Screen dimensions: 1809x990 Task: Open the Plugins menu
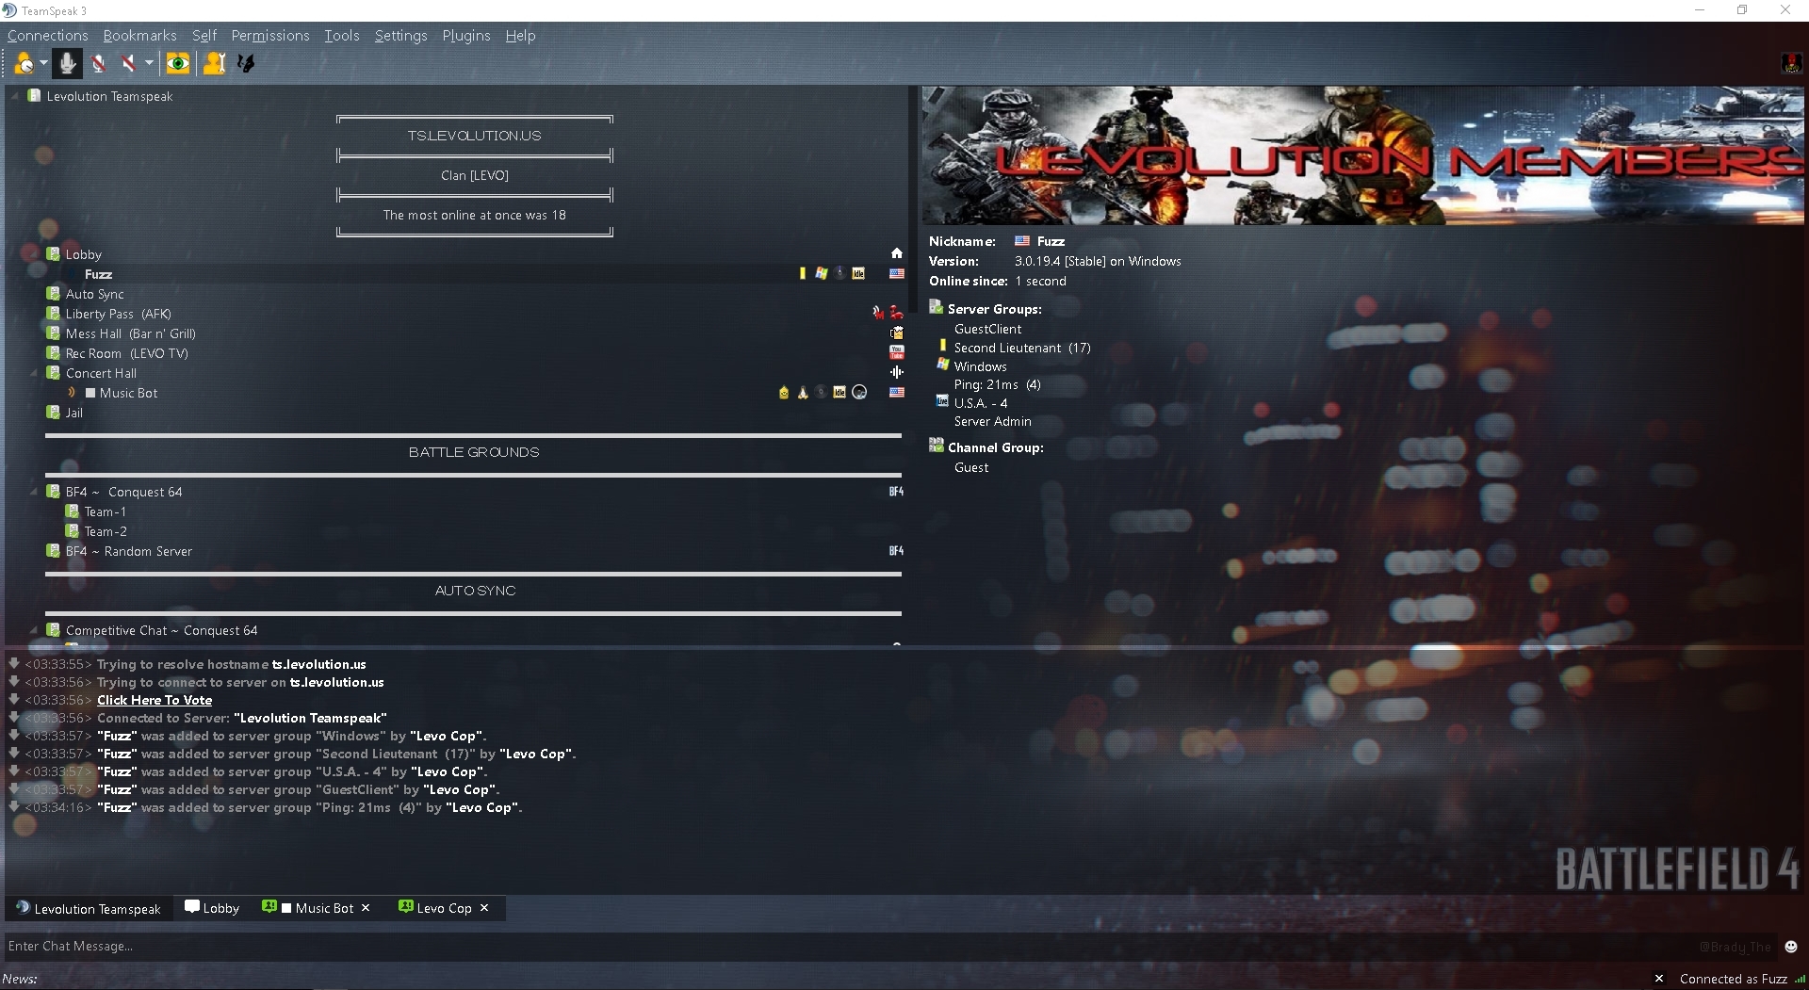click(x=466, y=36)
